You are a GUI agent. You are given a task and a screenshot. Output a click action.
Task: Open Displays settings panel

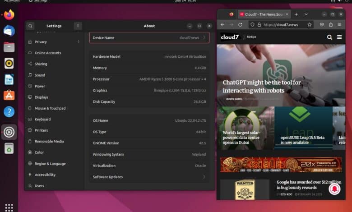pos(54,97)
